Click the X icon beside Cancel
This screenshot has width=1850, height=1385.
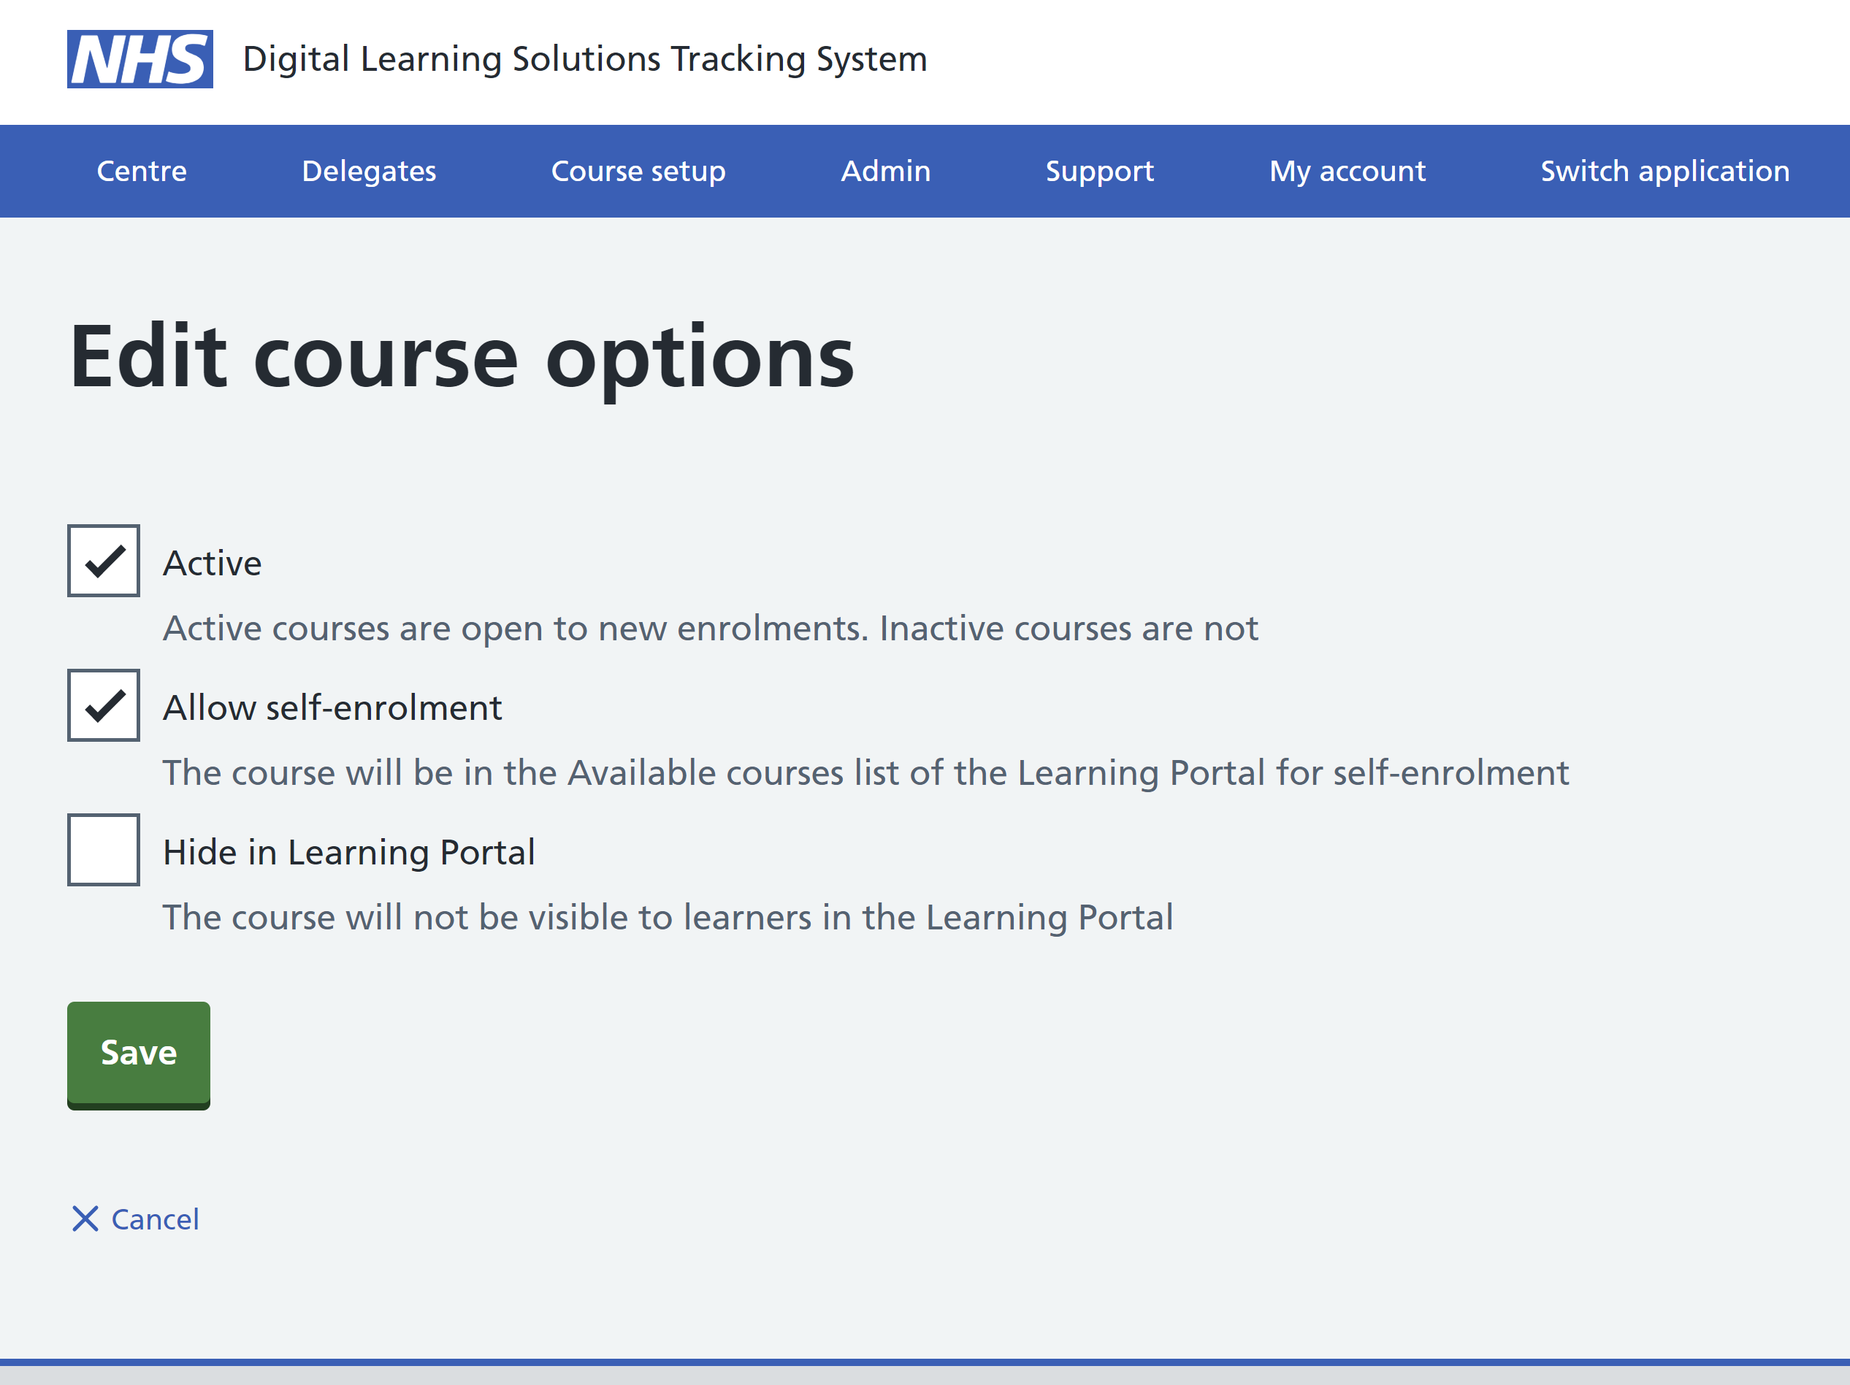click(85, 1219)
